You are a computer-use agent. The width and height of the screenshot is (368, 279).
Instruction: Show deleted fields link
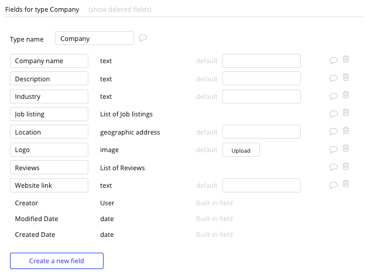[x=120, y=9]
